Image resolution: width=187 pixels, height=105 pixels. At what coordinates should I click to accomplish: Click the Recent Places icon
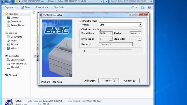click(8, 25)
